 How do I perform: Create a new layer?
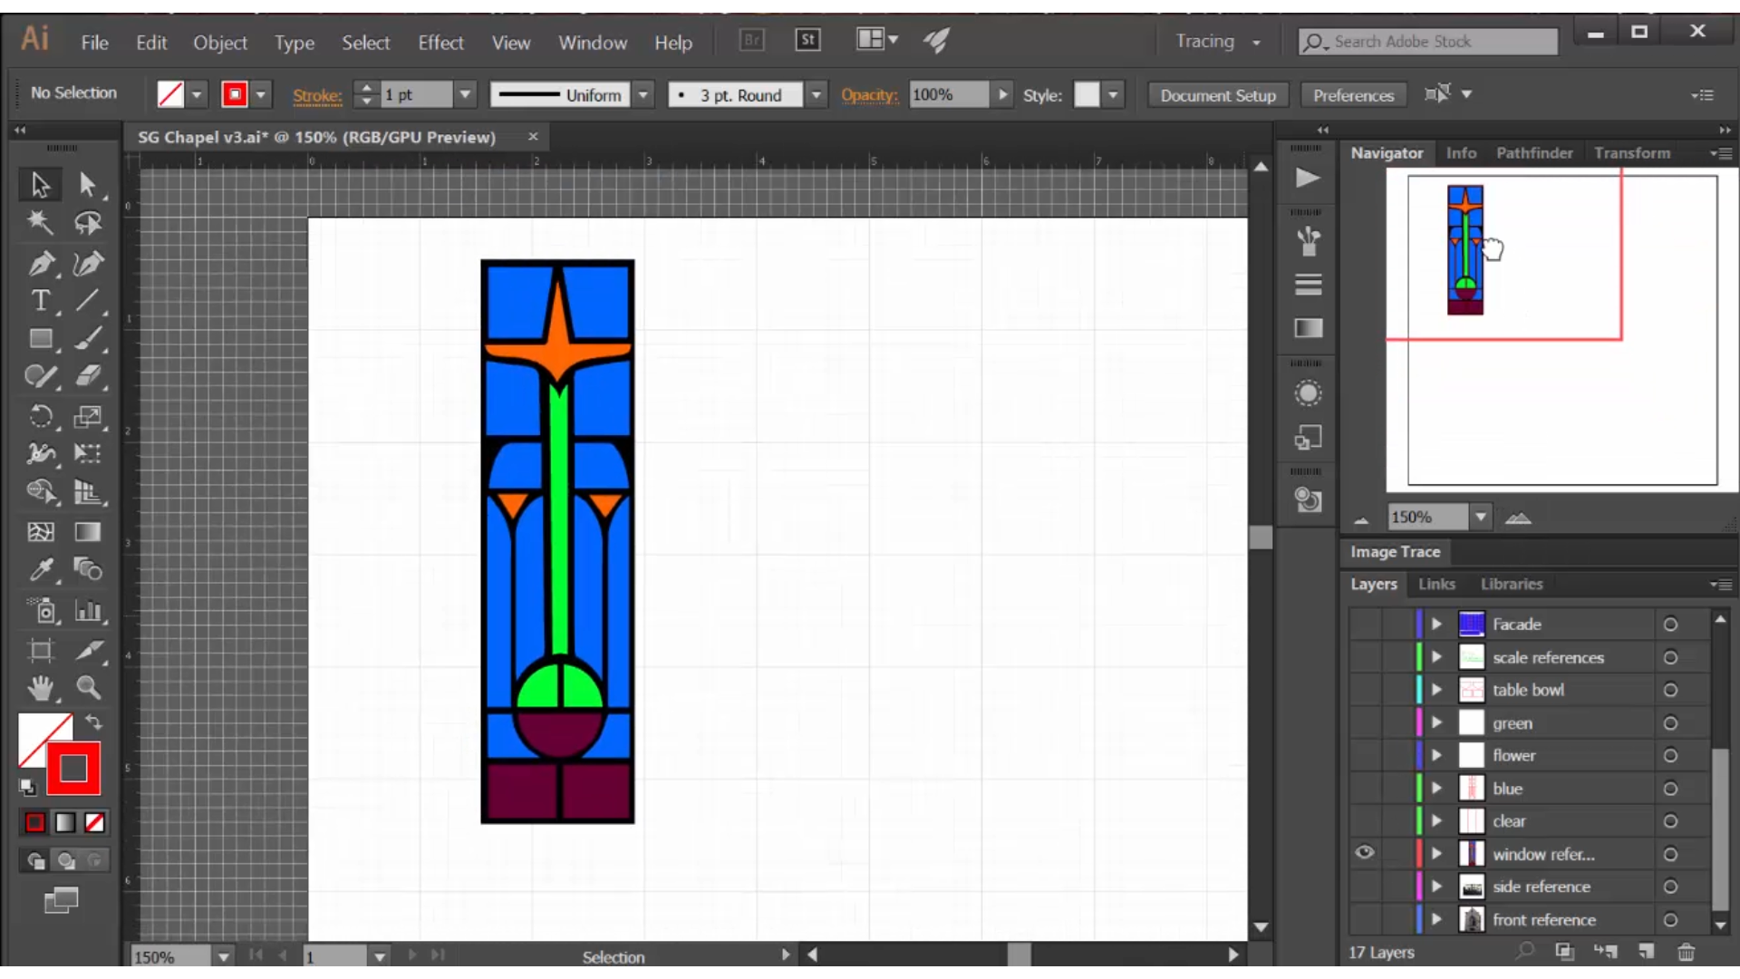coord(1646,952)
